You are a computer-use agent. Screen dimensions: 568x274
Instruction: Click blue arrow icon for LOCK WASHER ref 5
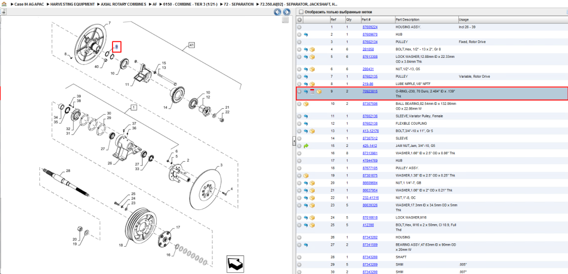pos(306,57)
